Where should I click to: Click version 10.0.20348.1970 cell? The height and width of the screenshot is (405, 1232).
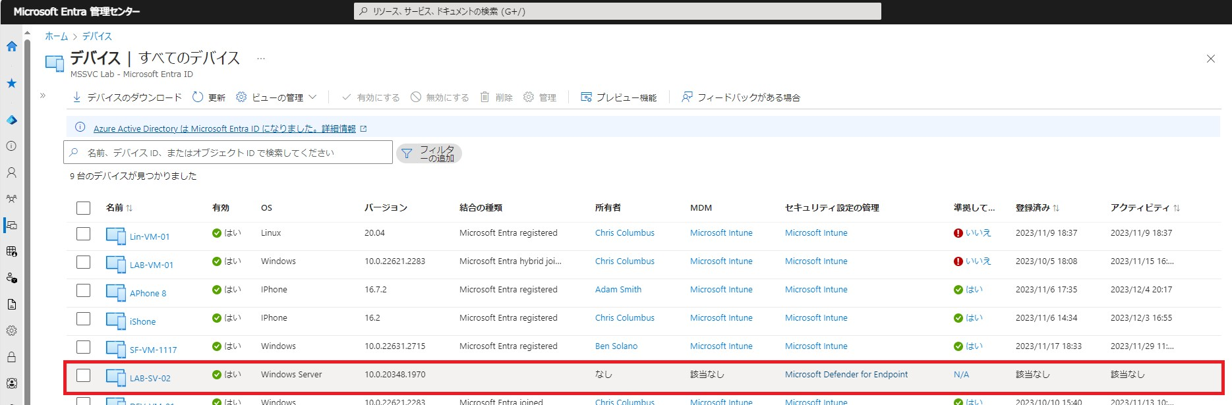coord(395,374)
